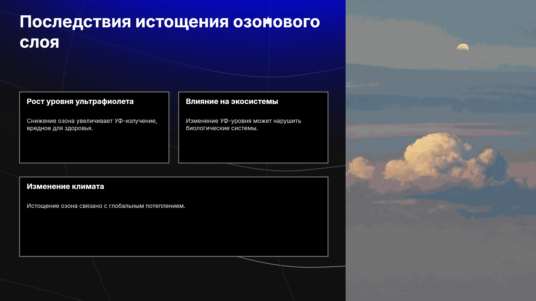Image resolution: width=536 pixels, height=301 pixels.
Task: Click text 'биологические системы.'
Action: coord(222,128)
